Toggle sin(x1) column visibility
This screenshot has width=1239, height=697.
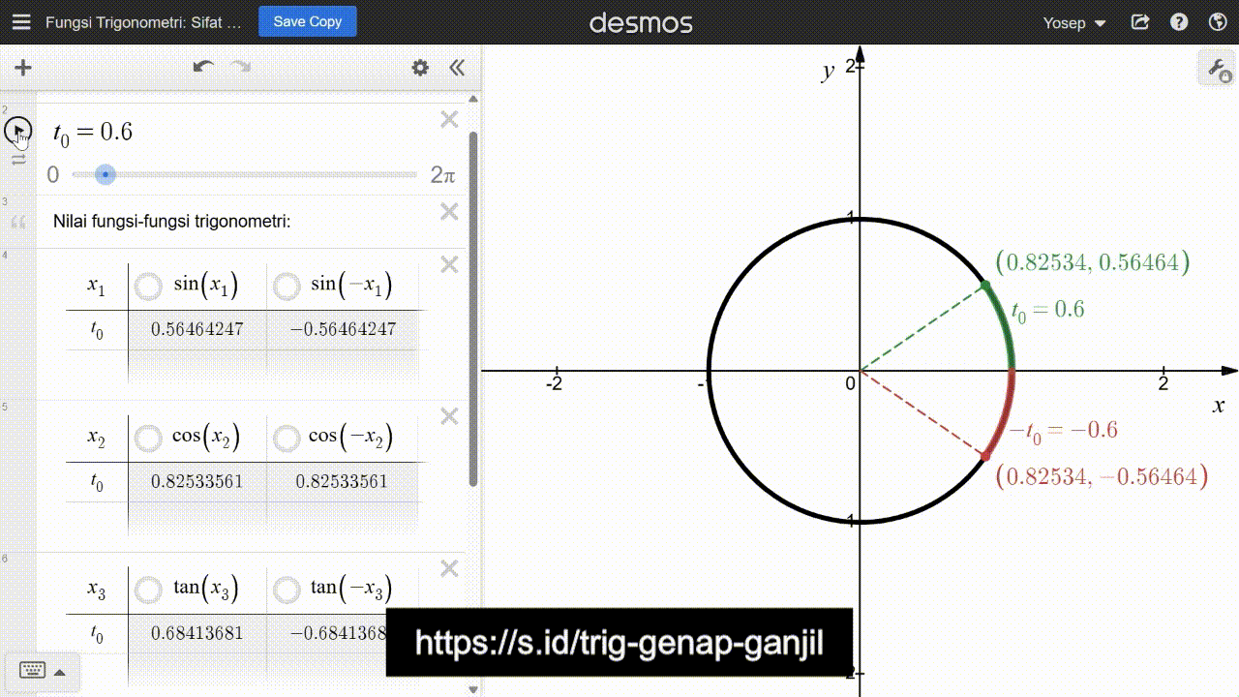coord(149,287)
